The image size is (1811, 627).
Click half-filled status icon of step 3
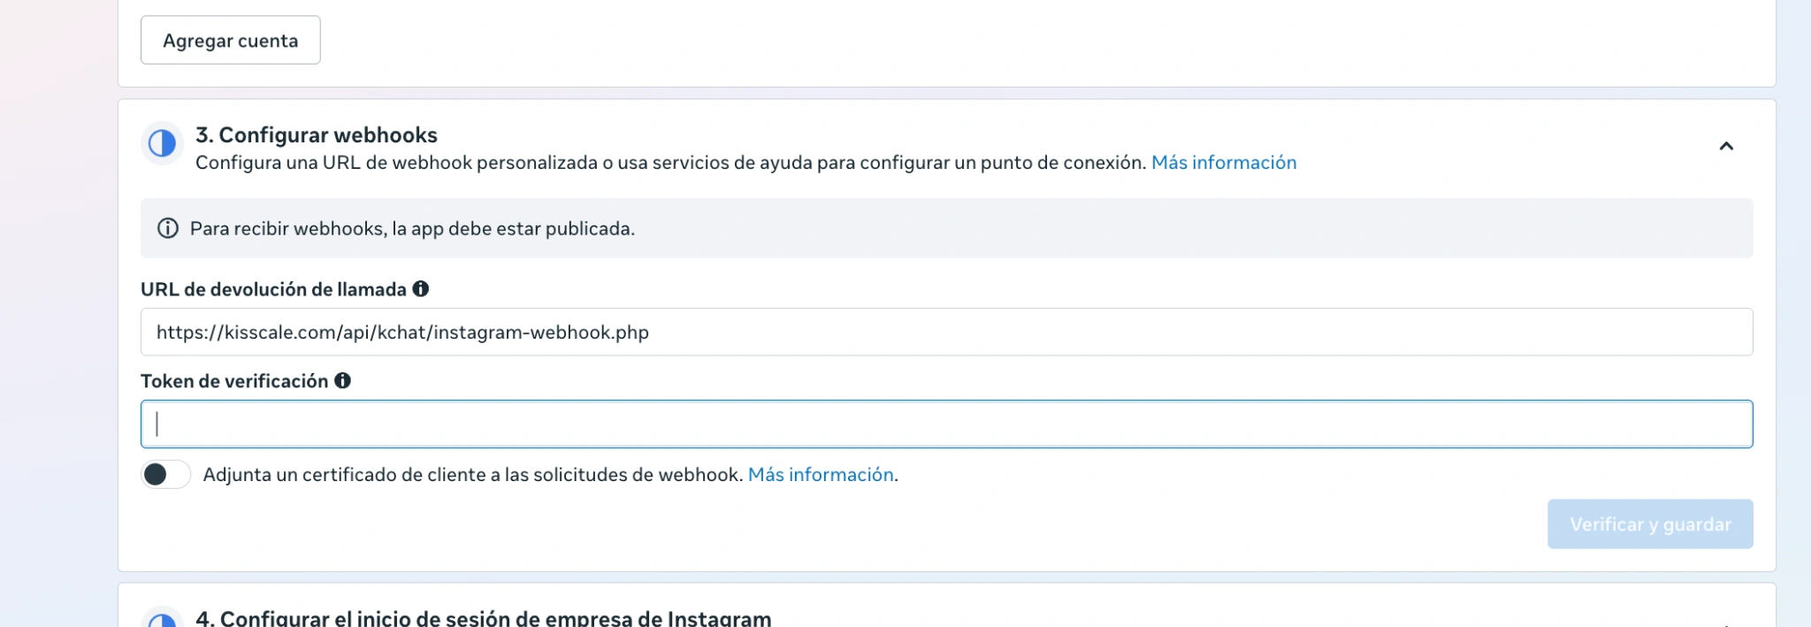click(x=162, y=143)
